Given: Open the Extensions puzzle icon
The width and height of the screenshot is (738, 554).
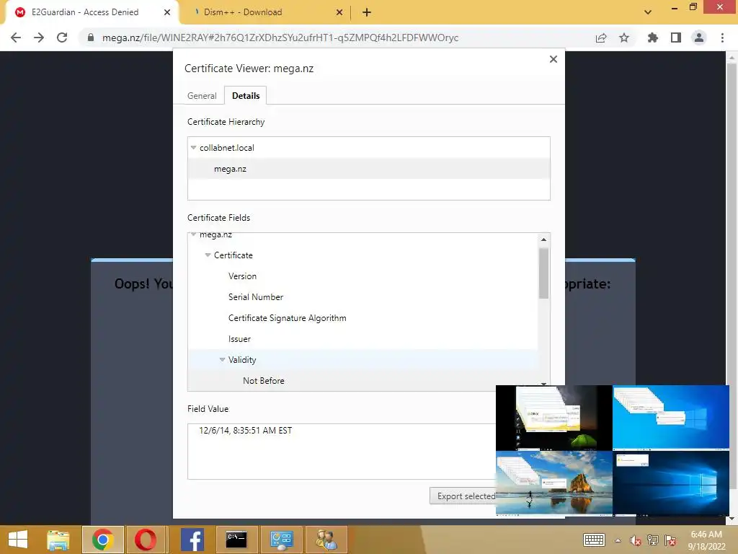Looking at the screenshot, I should tap(653, 38).
